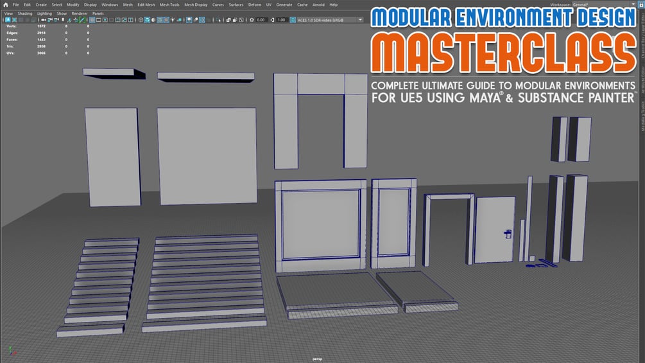Viewport: 645px width, 363px height.
Task: Open the panel Lighting menu
Action: coord(44,13)
